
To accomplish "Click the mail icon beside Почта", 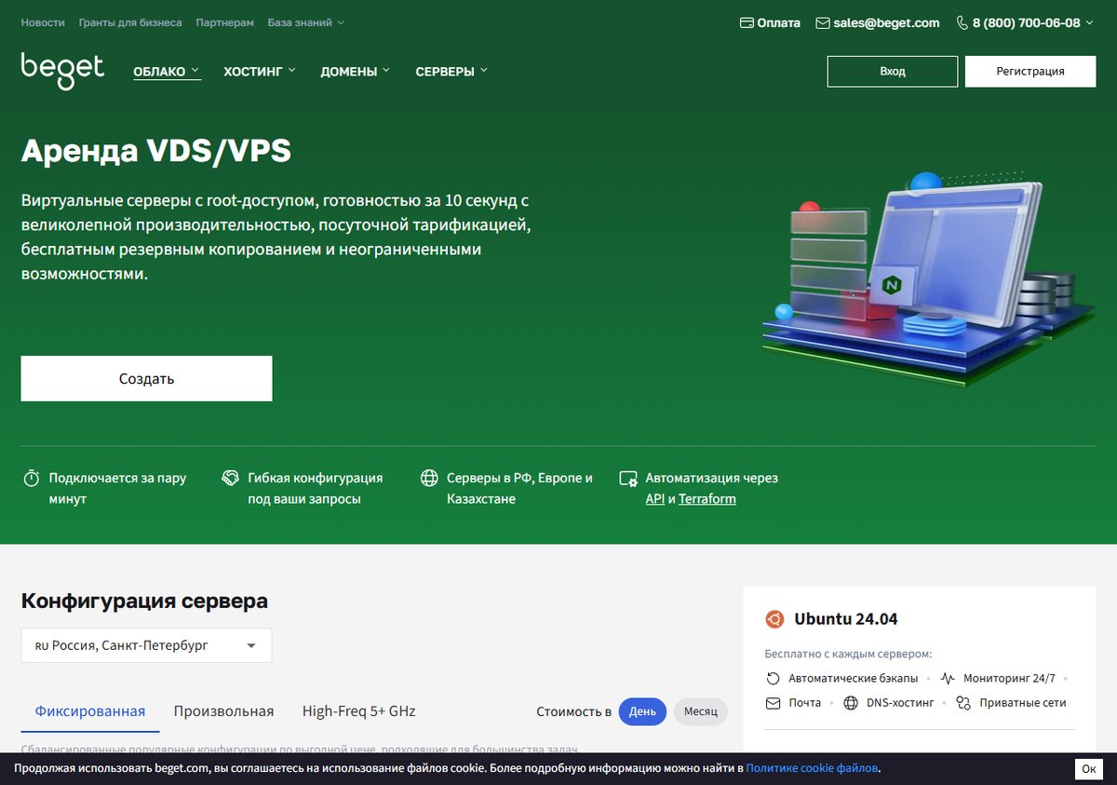I will click(773, 703).
